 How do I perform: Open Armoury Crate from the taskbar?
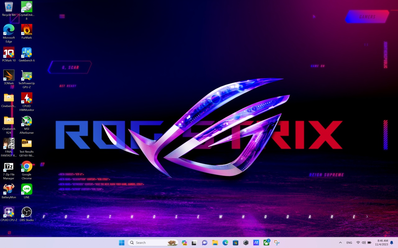246,243
